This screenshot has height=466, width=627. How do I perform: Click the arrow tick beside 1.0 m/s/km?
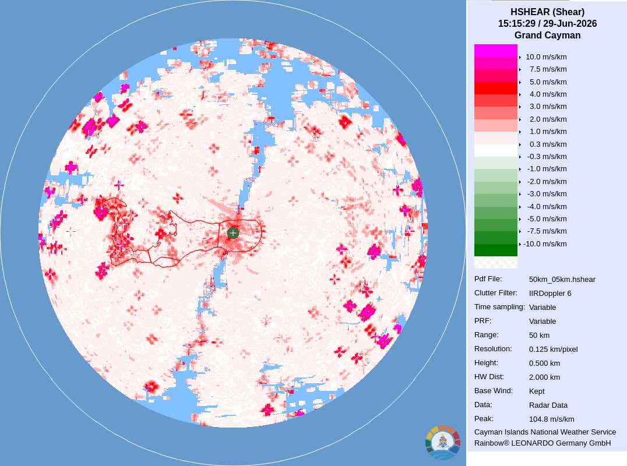520,132
